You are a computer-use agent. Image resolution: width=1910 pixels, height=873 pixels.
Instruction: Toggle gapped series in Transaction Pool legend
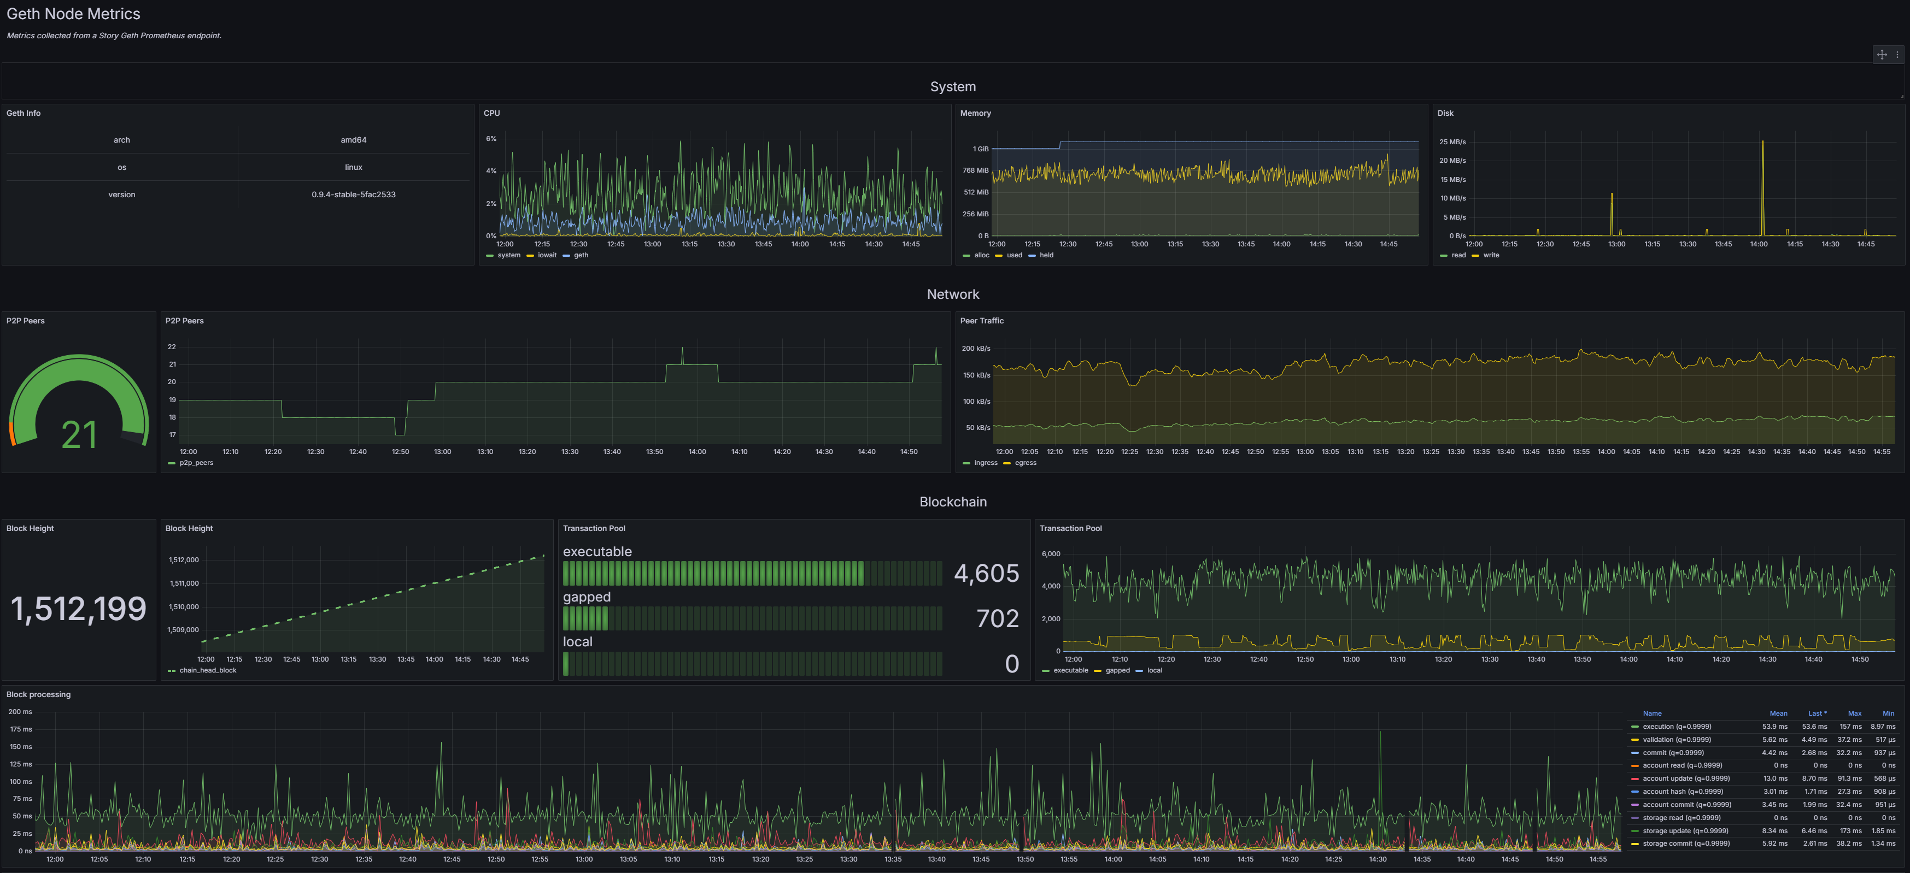click(1117, 671)
